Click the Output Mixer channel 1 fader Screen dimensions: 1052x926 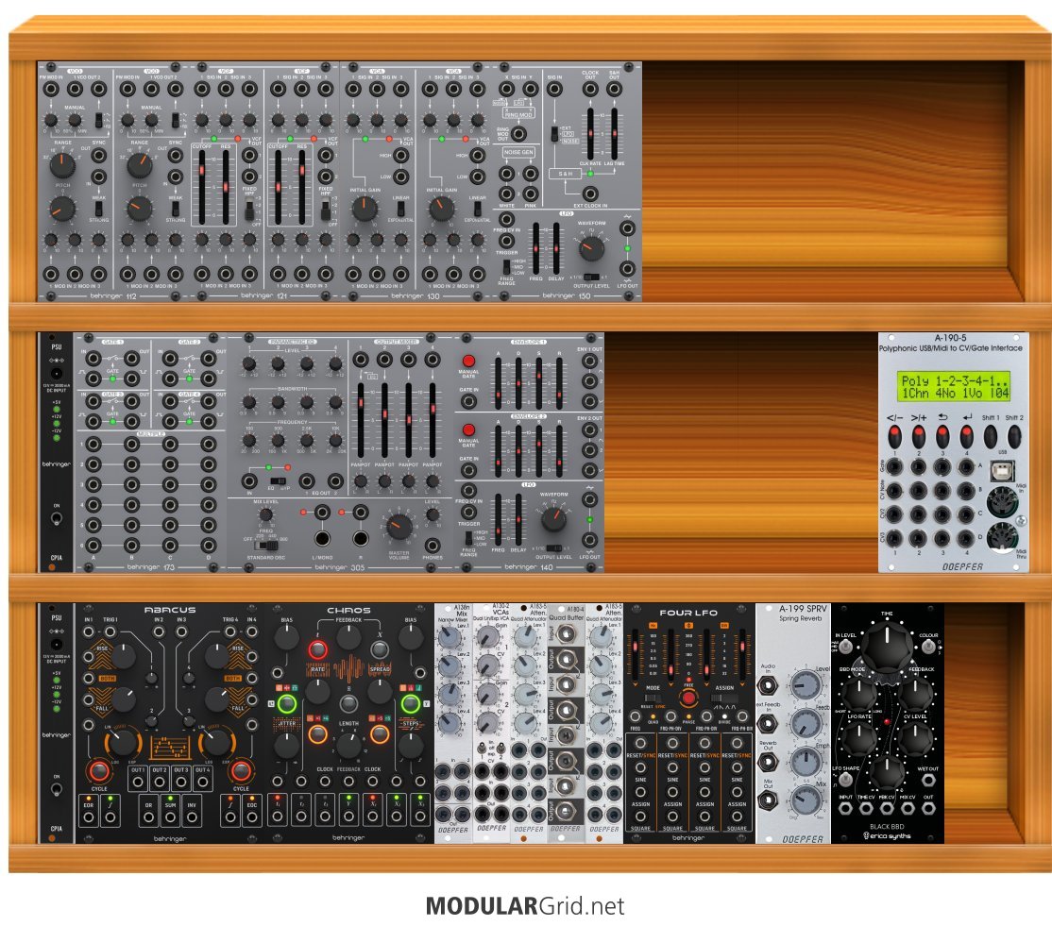click(361, 420)
